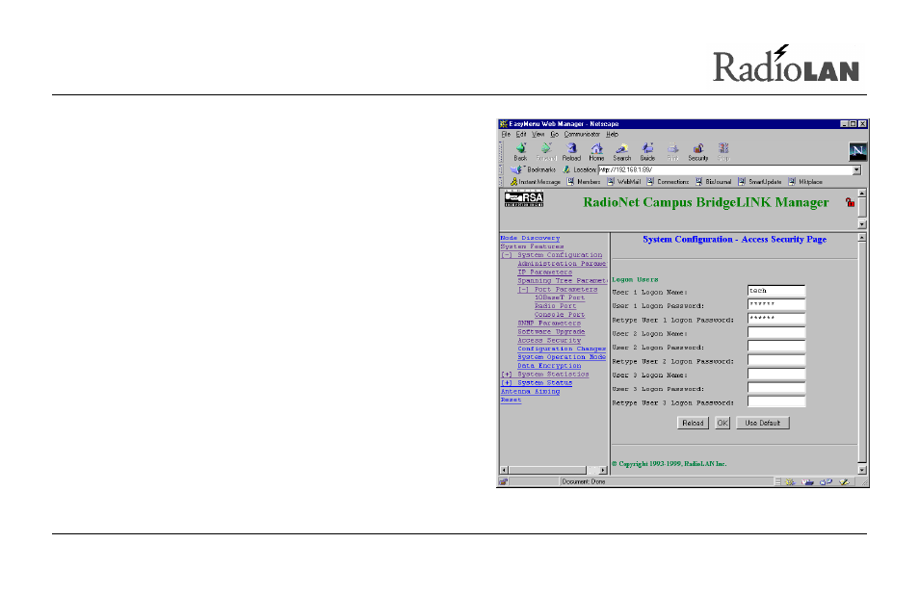The height and width of the screenshot is (595, 919).
Task: Expand the System Statistics tree node
Action: (507, 375)
